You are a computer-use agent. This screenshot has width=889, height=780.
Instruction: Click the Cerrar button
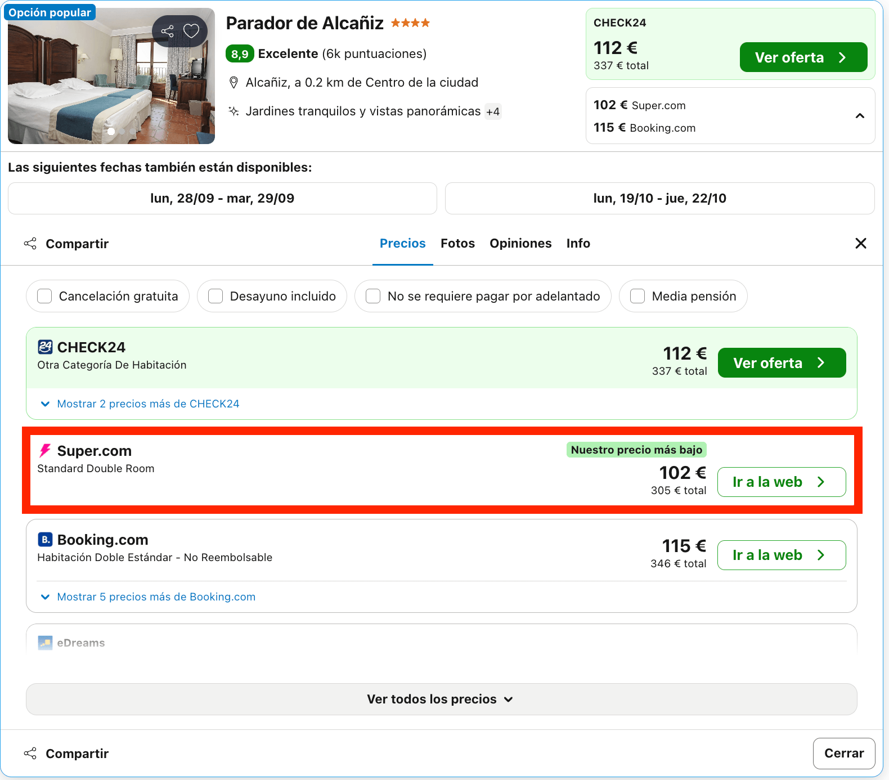[844, 753]
